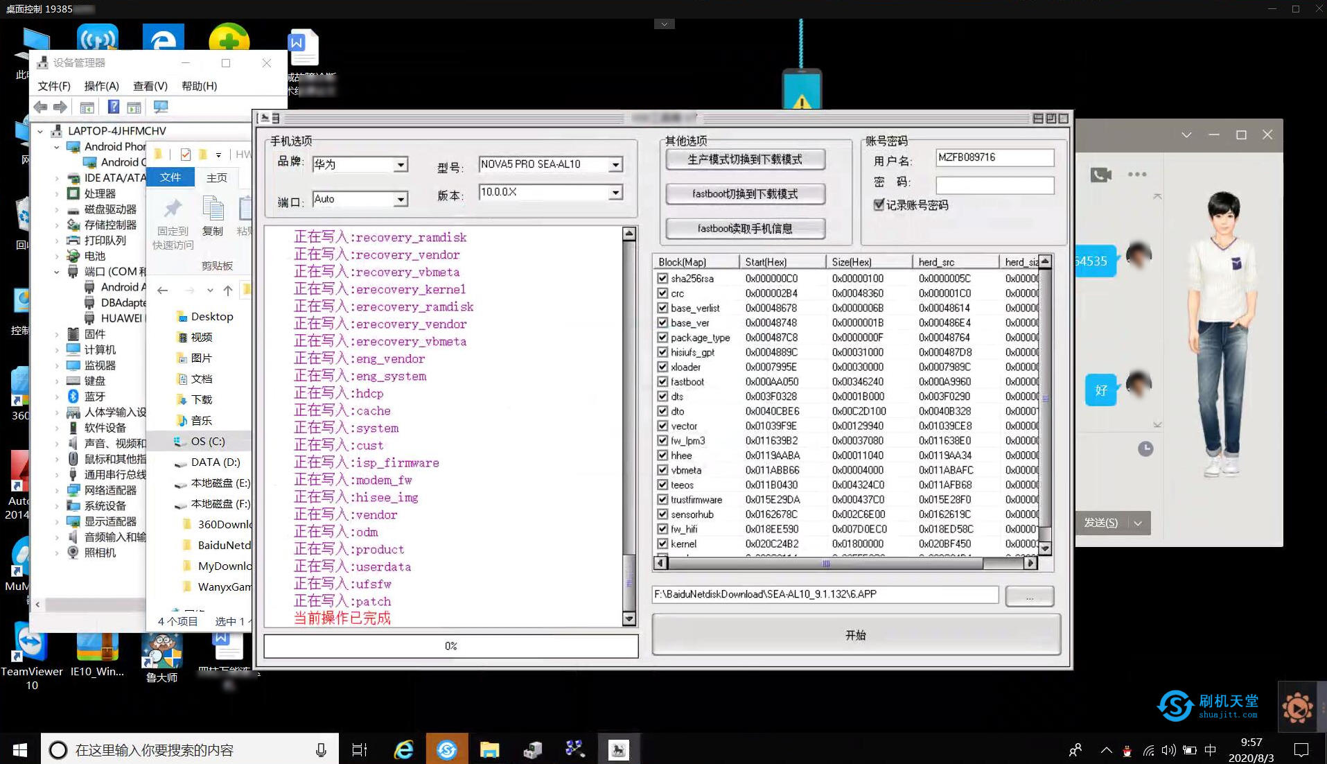Click the browse ellipsis button beside firmware path

click(x=1029, y=596)
